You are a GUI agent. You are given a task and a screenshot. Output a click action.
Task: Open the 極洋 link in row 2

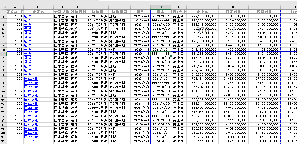pos(28,16)
